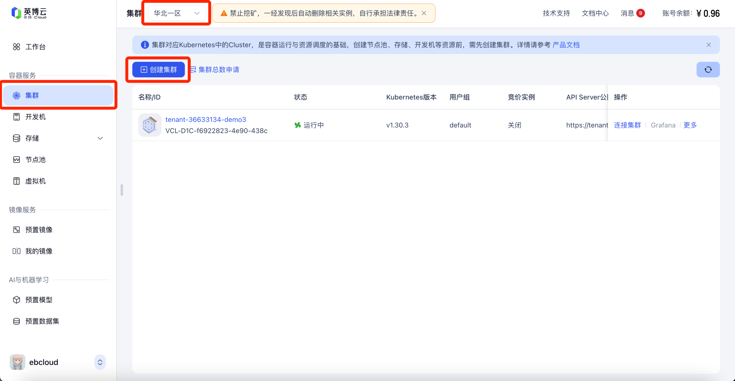Refresh the cluster list
The image size is (735, 381).
click(x=708, y=69)
